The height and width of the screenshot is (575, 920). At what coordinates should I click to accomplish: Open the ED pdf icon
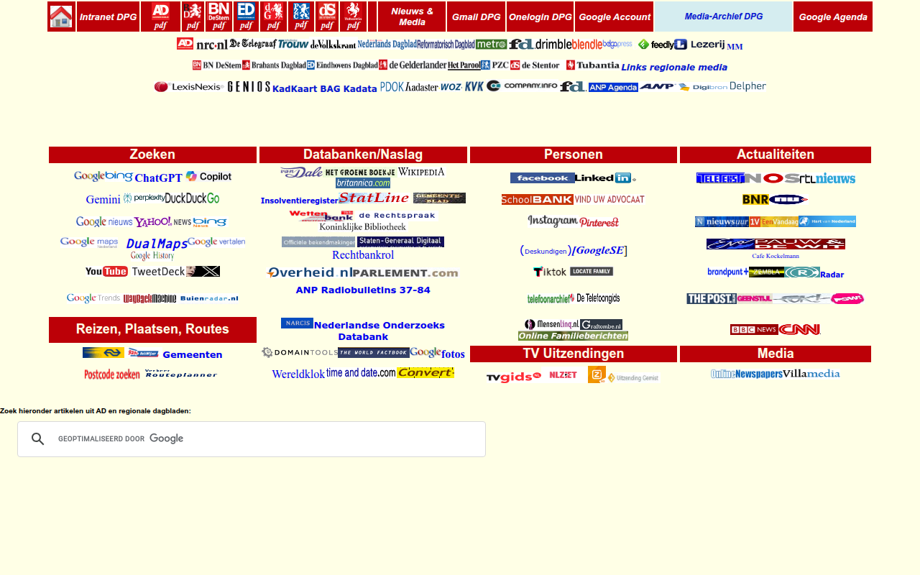246,17
